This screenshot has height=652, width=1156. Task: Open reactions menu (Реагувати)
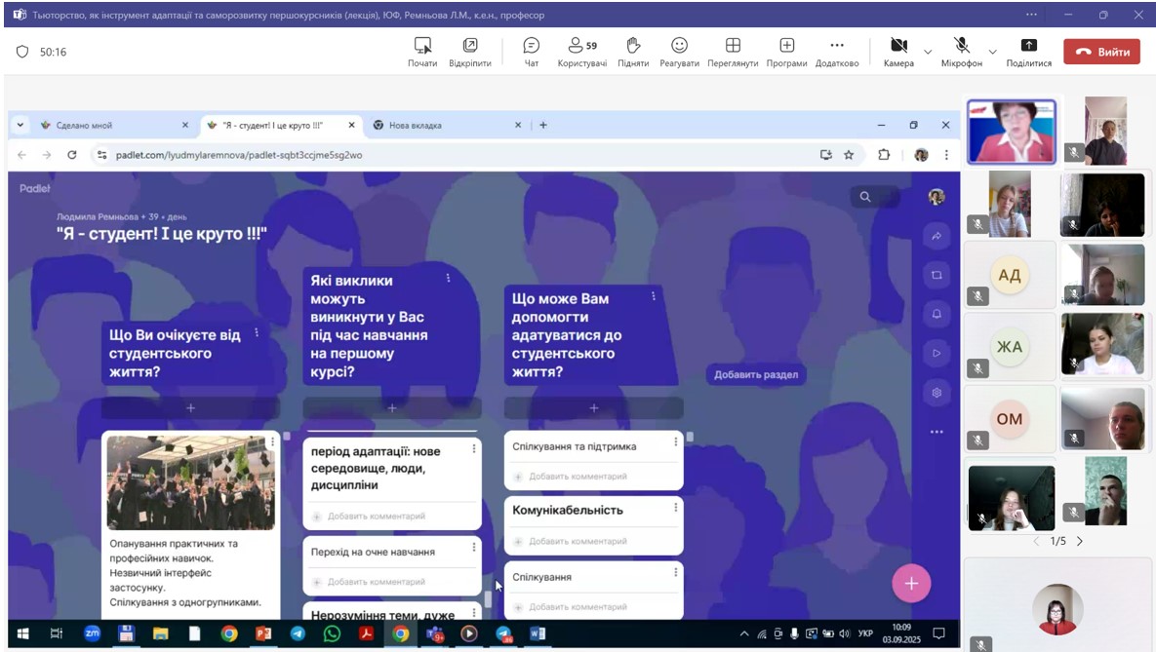point(679,52)
